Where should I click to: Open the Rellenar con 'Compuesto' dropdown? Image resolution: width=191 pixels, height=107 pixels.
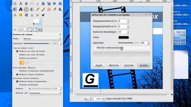(x=45, y=93)
